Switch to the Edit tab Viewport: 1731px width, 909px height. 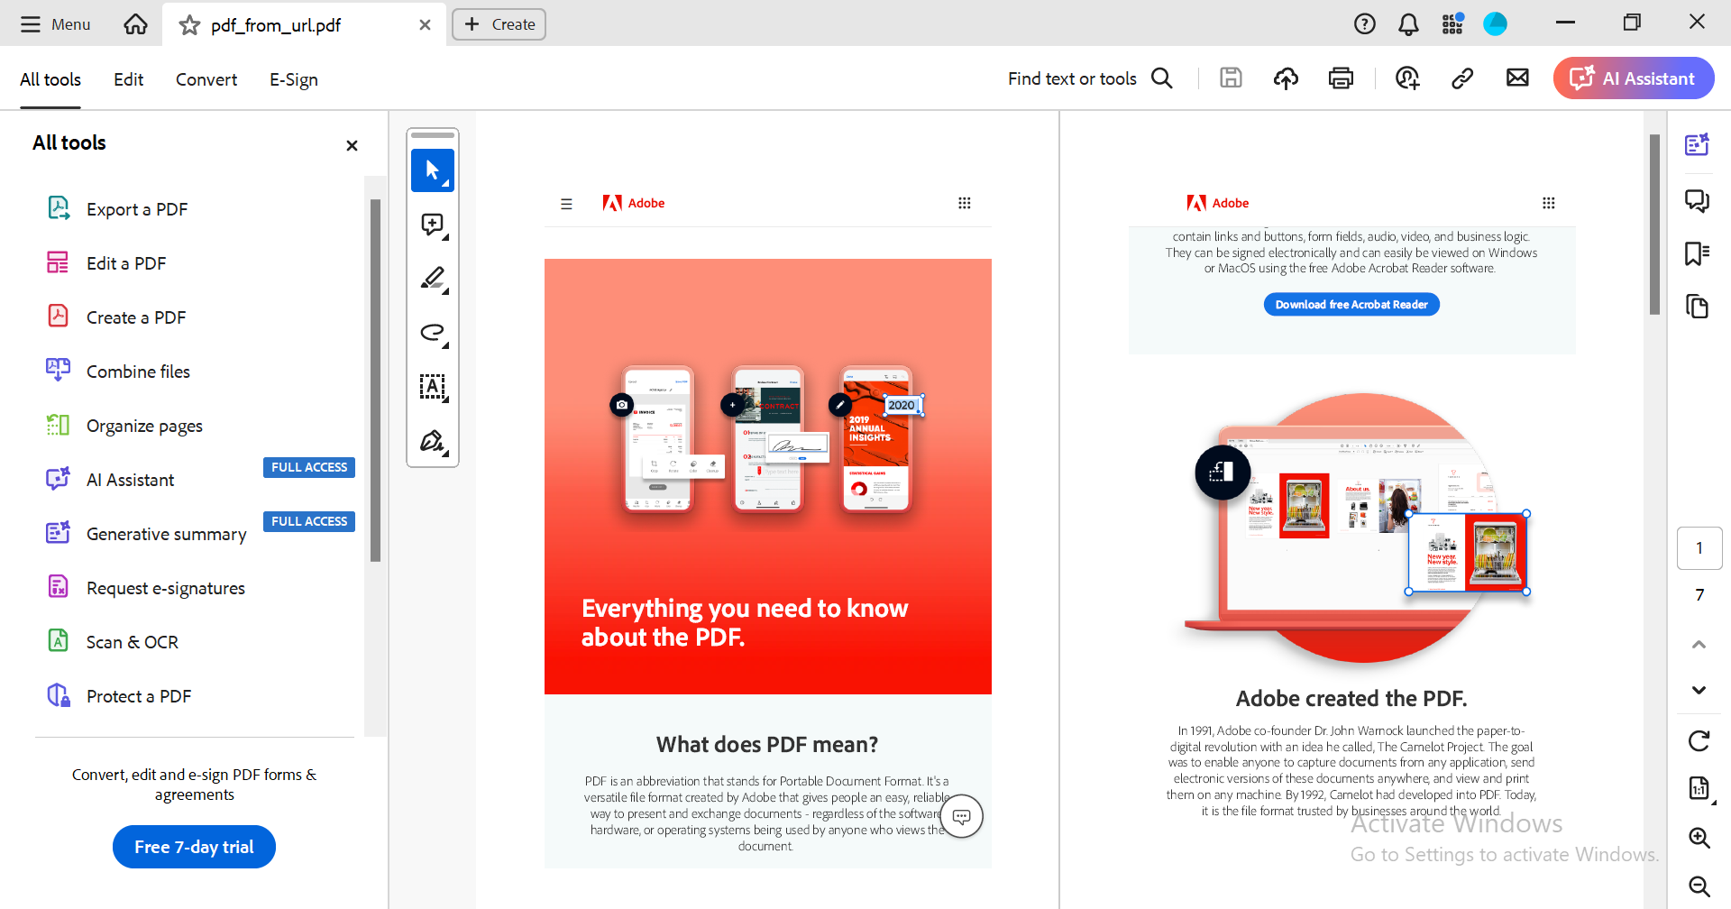coord(129,79)
